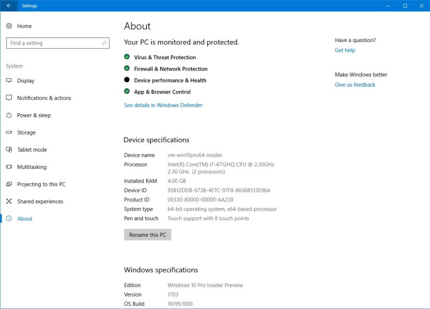
Task: Click the Get help link
Action: coord(346,50)
